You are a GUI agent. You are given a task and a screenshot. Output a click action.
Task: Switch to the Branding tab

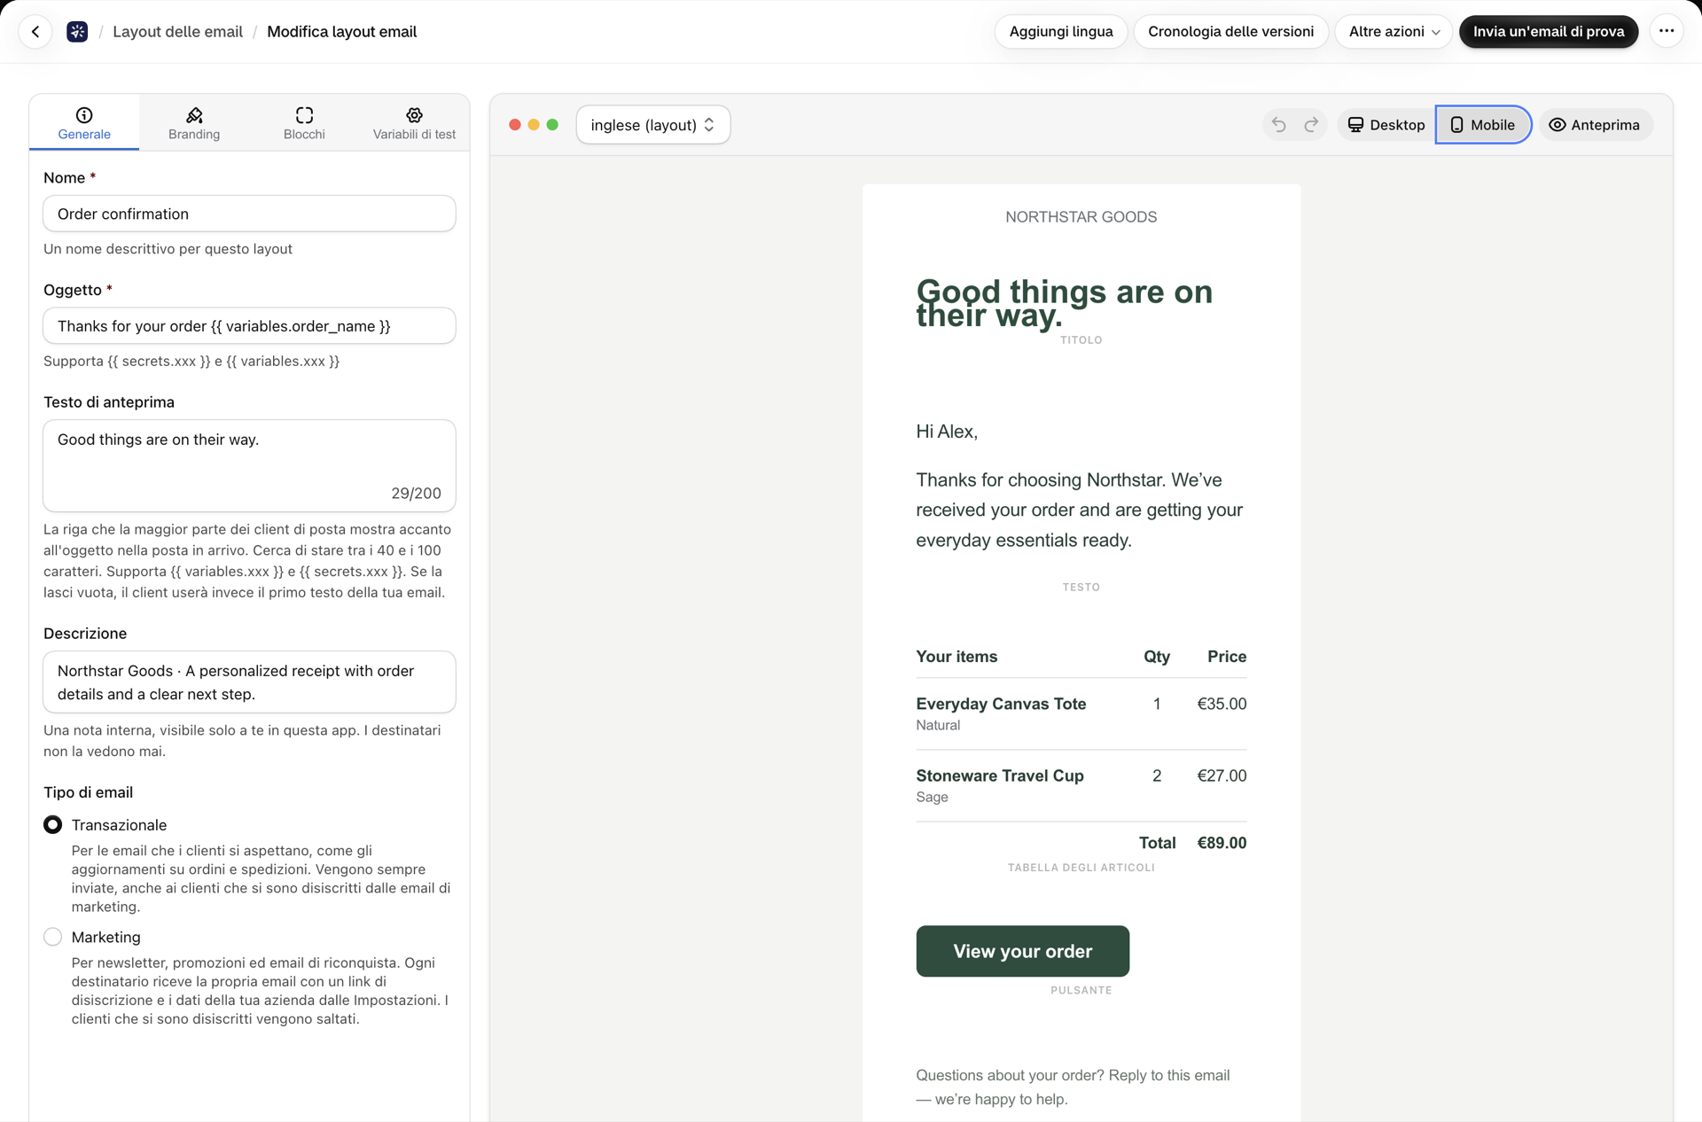pos(194,123)
